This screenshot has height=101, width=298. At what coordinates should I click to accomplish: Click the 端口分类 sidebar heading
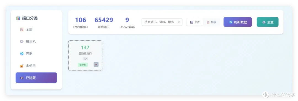(30, 18)
